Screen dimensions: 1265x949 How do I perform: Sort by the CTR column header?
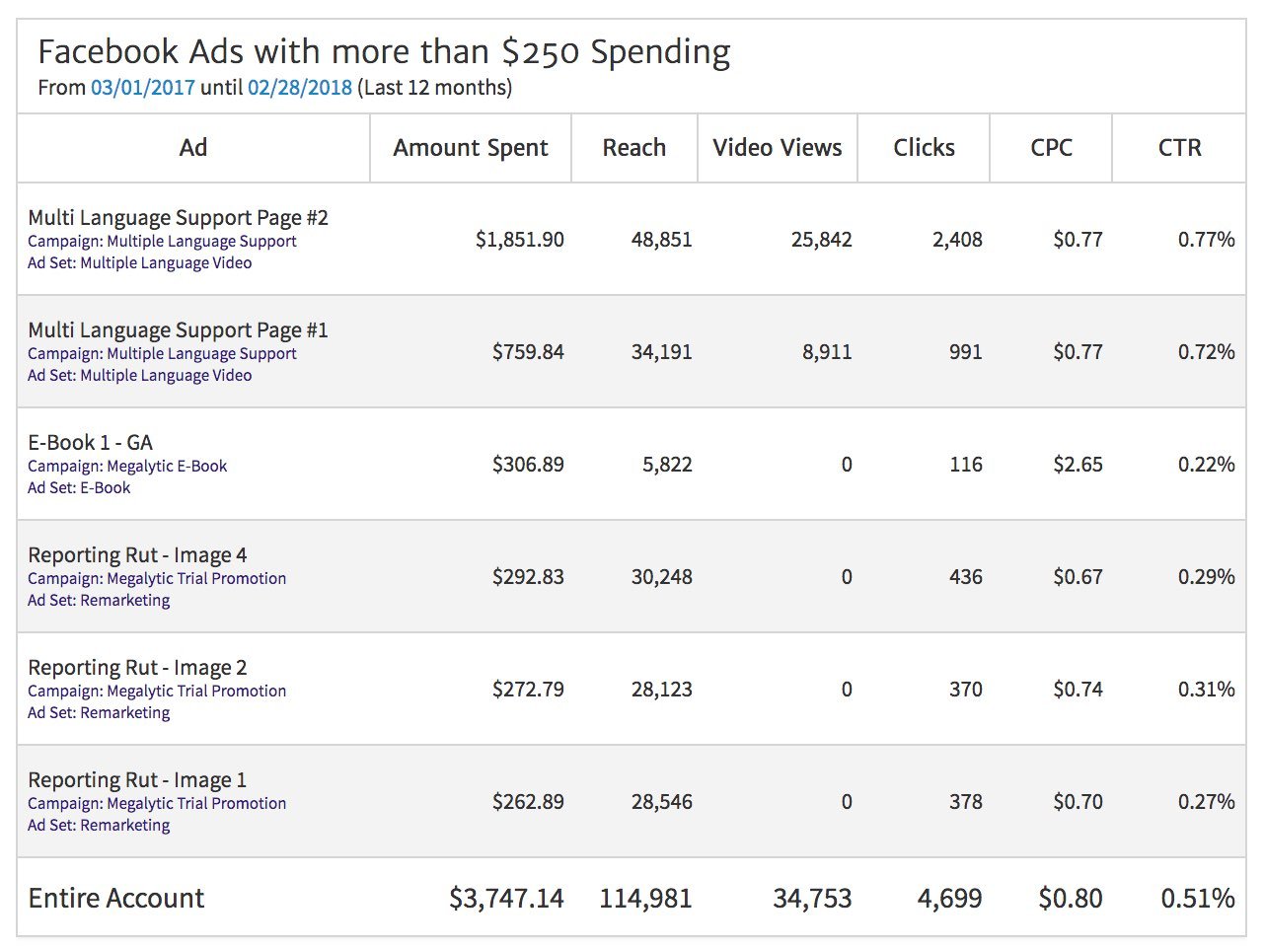coord(1179,148)
